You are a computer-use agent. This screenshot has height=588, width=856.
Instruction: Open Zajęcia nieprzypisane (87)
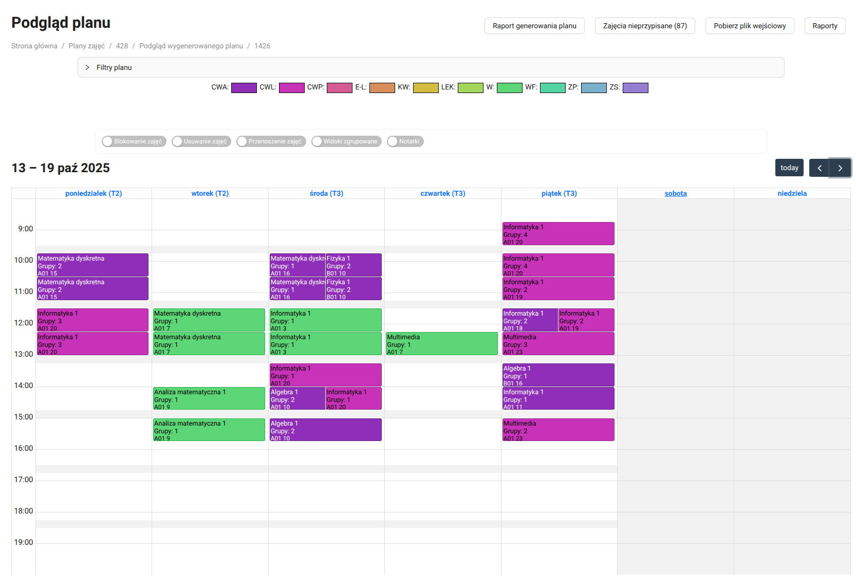[645, 26]
